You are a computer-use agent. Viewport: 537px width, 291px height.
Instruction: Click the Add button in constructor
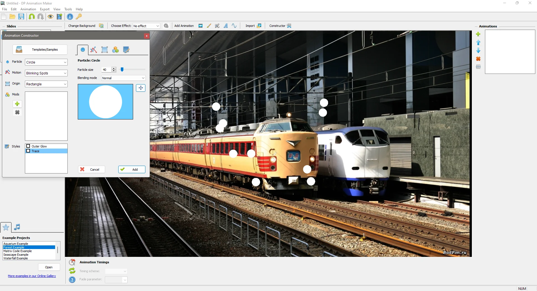tap(132, 170)
